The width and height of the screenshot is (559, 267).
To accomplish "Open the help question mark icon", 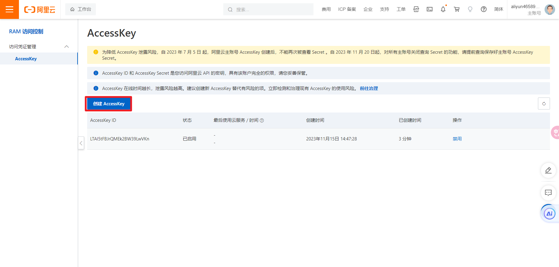I will point(484,9).
